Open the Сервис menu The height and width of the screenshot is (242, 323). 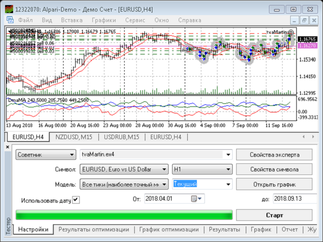pyautogui.click(x=135, y=20)
